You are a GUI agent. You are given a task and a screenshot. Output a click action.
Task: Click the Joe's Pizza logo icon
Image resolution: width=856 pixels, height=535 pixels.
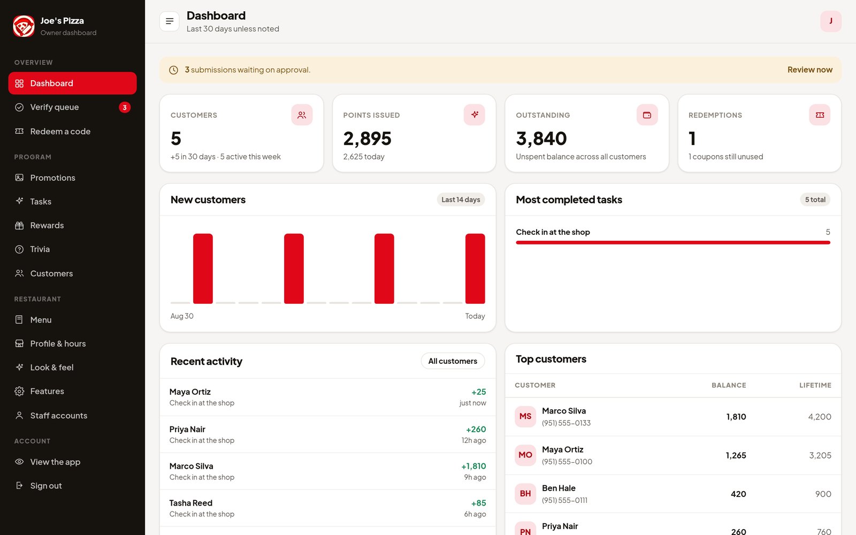[24, 26]
